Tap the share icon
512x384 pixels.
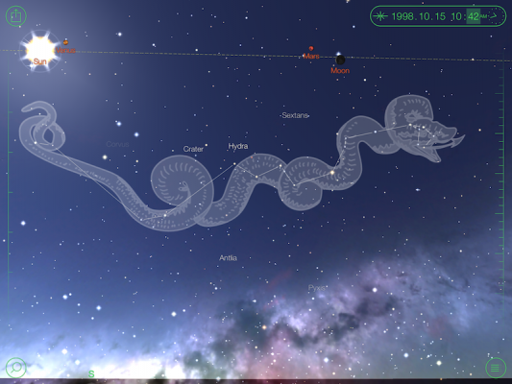16,15
